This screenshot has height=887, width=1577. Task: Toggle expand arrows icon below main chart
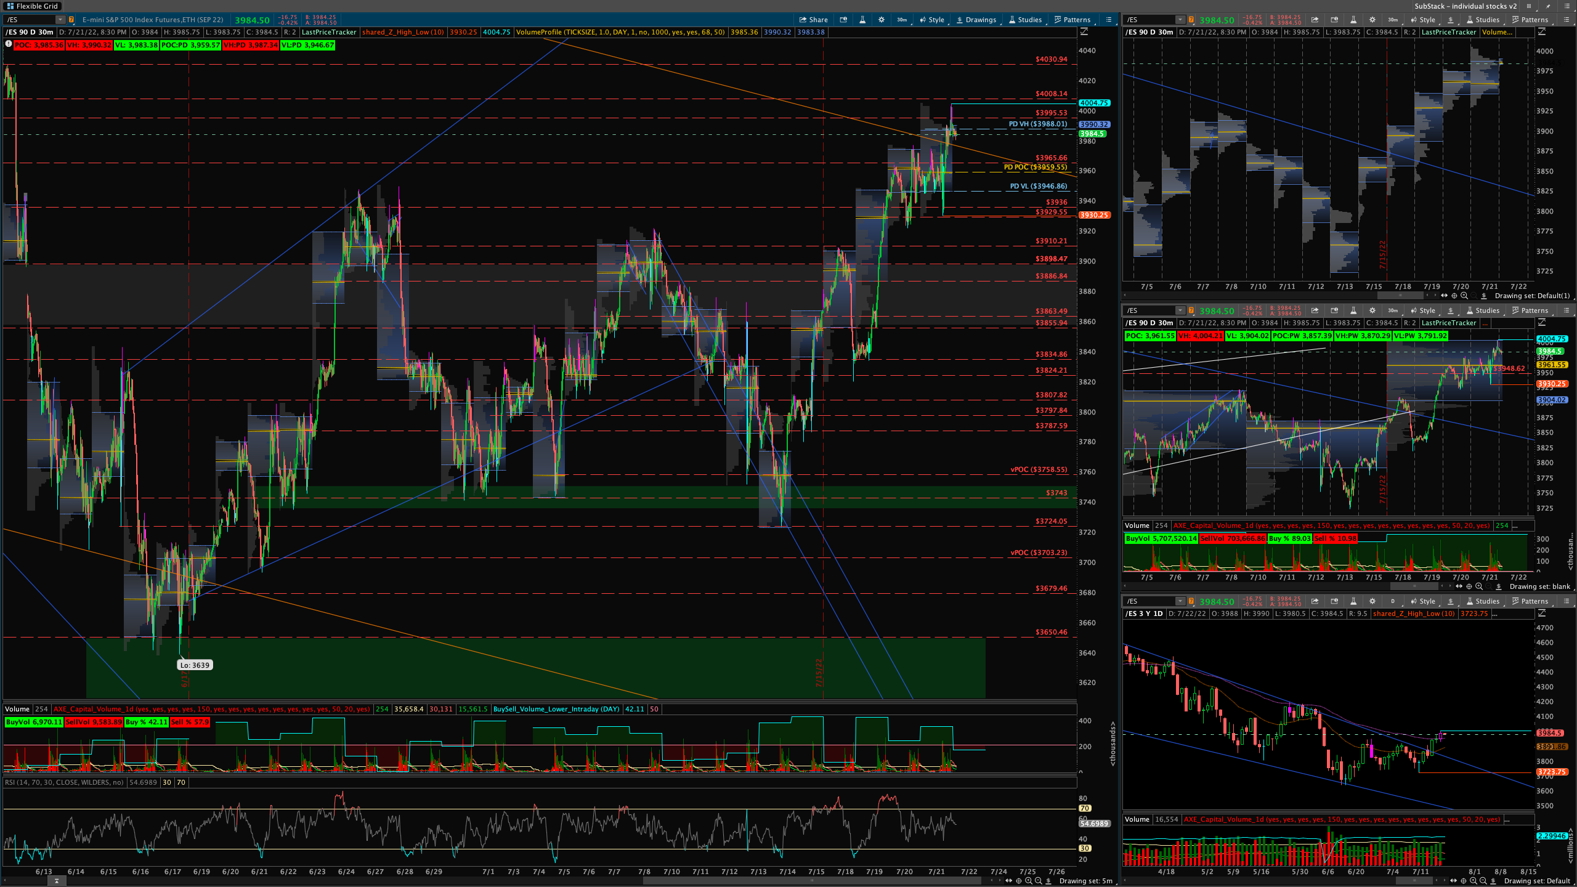[1008, 881]
